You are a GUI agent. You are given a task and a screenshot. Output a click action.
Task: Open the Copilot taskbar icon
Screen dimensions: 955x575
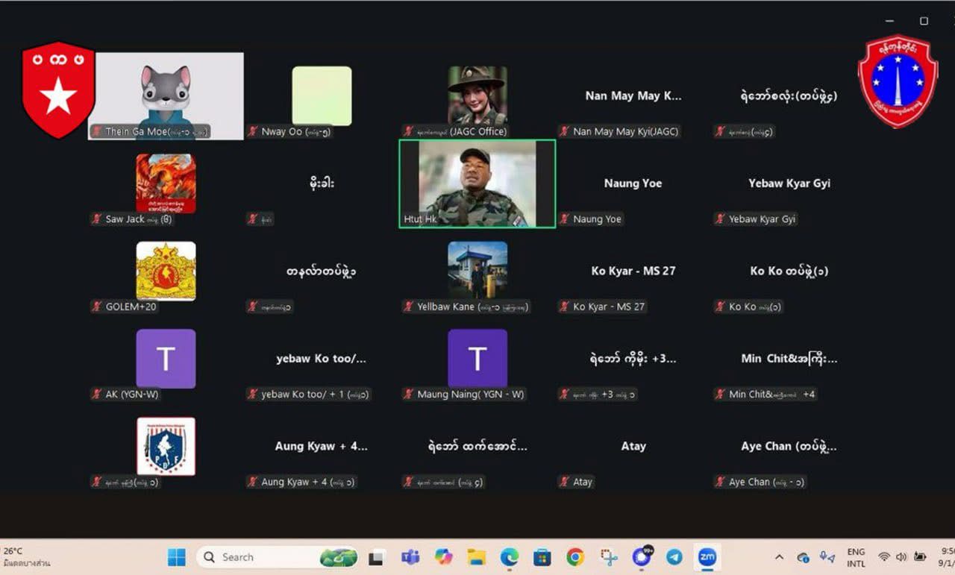[443, 557]
